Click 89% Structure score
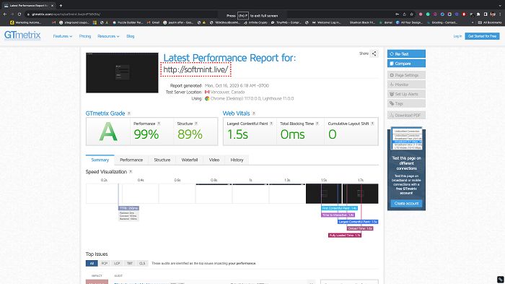This screenshot has height=284, width=505. pos(190,134)
